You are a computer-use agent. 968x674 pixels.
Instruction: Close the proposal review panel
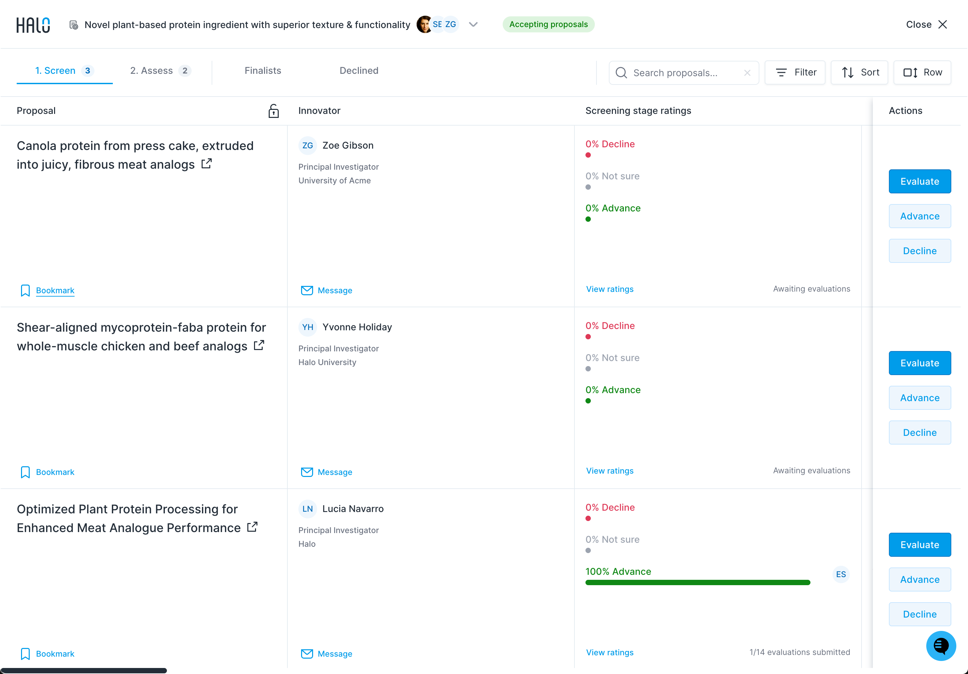tap(927, 24)
